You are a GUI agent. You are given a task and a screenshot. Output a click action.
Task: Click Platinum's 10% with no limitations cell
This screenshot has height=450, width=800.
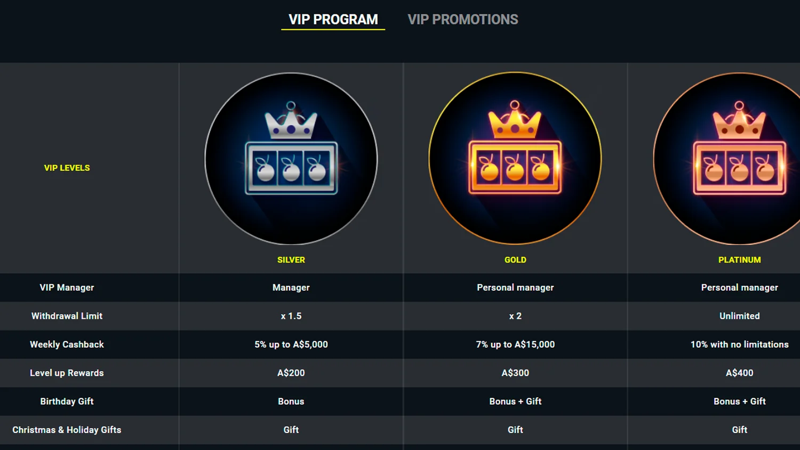(739, 345)
